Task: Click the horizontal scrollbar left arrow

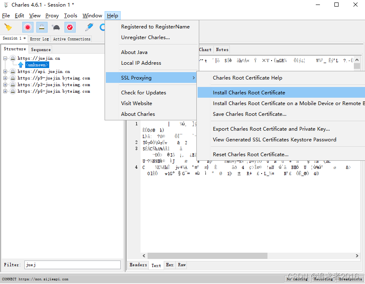Action: pyautogui.click(x=144, y=256)
